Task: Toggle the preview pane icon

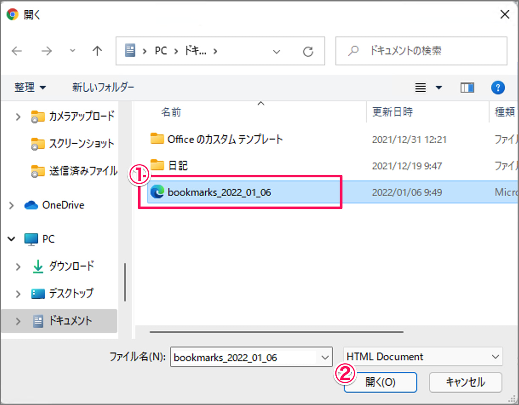Action: (x=467, y=88)
